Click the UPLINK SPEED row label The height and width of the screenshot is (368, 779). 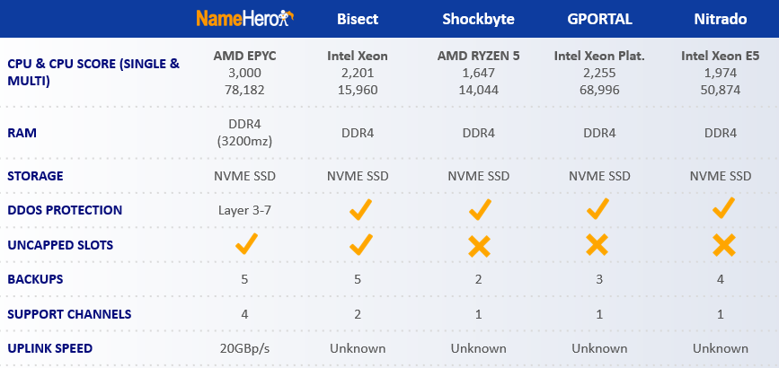[49, 348]
